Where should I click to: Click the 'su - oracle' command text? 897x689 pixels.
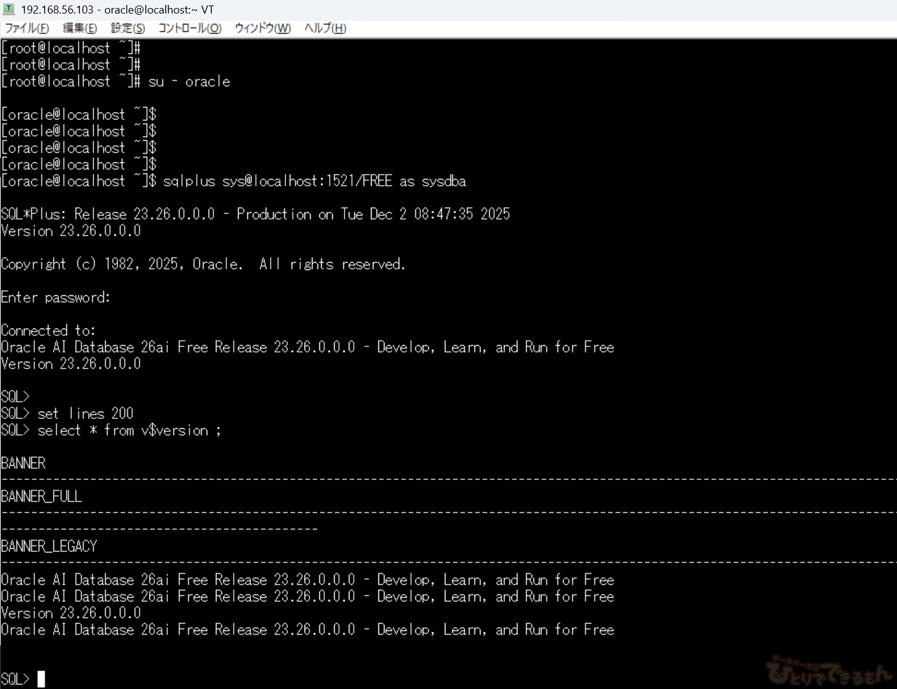[x=189, y=82]
